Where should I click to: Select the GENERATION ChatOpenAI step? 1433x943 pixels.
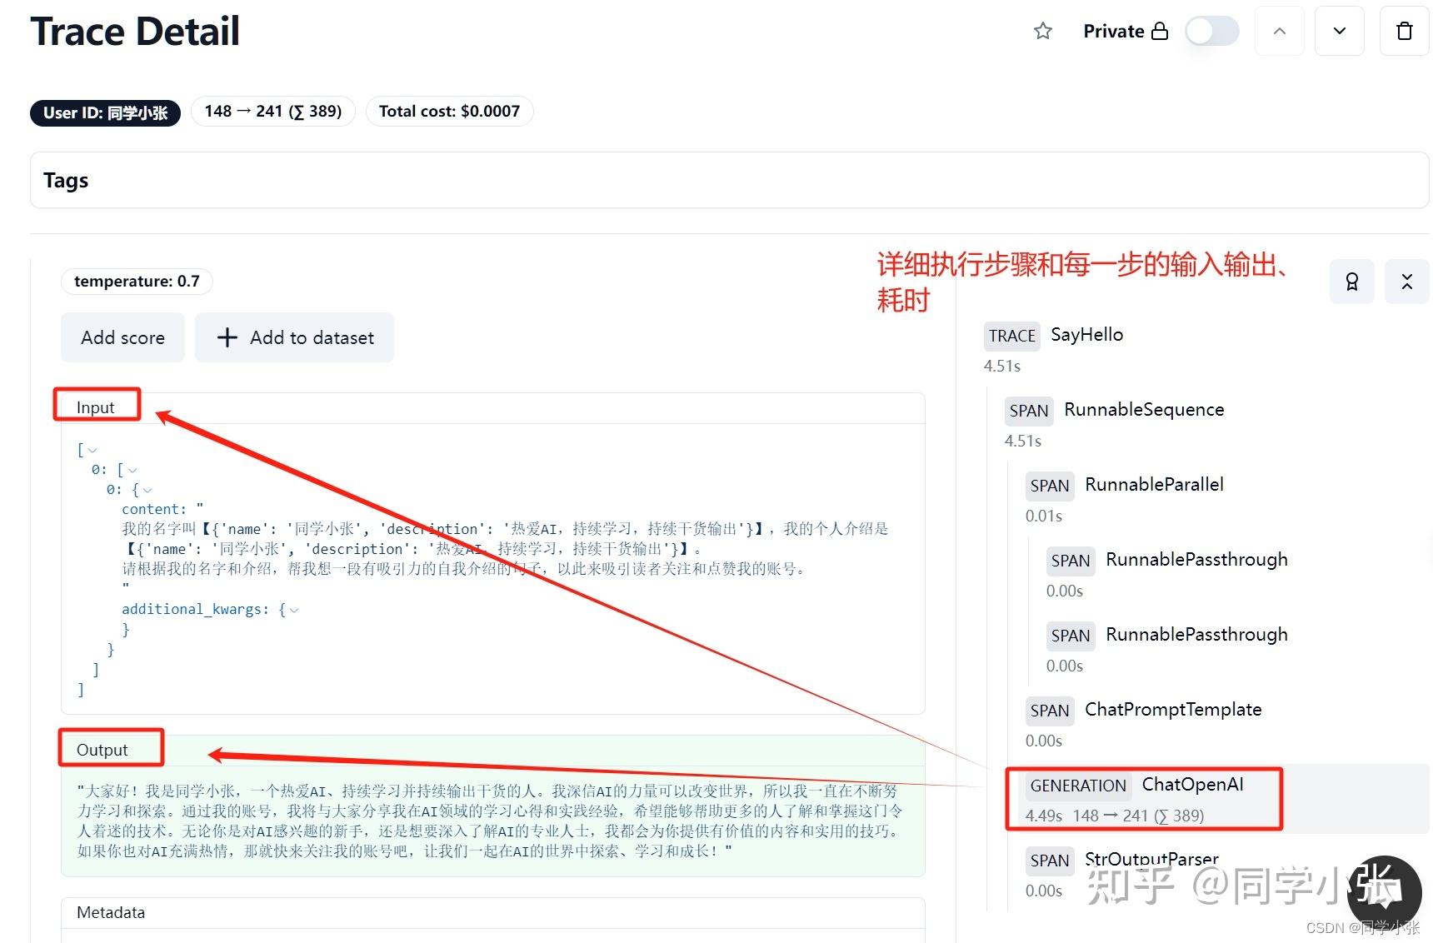(1191, 784)
